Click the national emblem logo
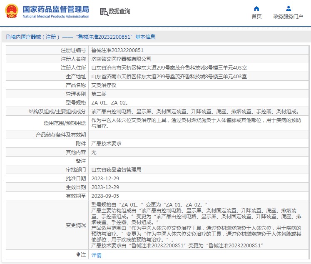The width and height of the screenshot is (311, 264). coord(12,11)
